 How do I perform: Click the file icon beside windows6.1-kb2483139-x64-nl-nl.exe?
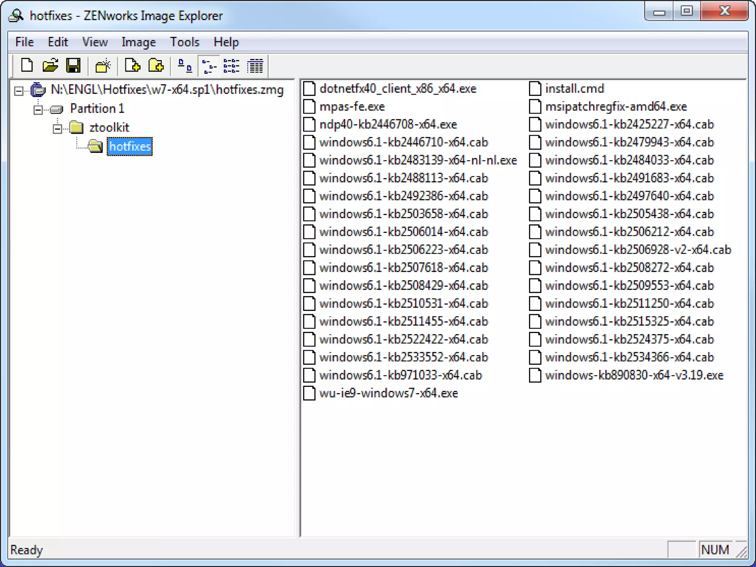tap(309, 160)
